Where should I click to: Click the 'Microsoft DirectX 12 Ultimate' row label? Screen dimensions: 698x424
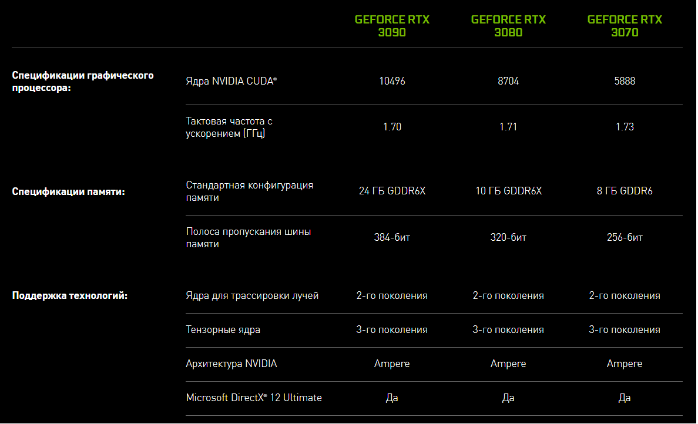254,398
